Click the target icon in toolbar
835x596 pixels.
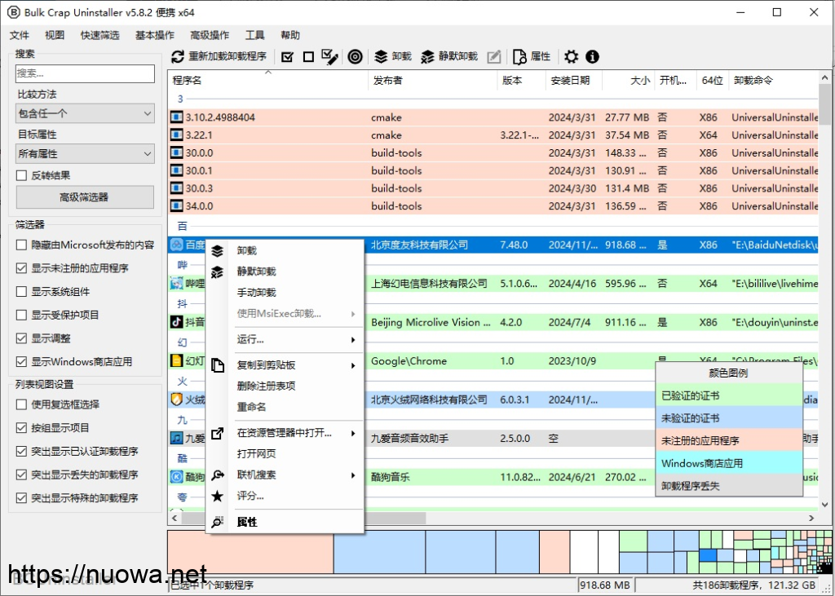(x=355, y=57)
